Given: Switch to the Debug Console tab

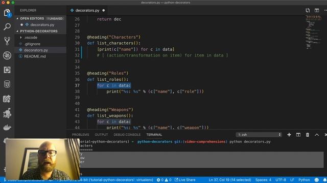Looking at the screenshot, I should 127,135.
